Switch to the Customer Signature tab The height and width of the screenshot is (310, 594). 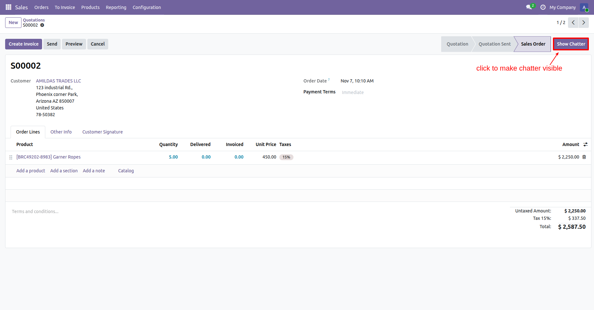coord(102,132)
